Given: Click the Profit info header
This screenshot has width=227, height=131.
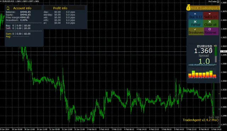Looking at the screenshot, I should 60,8.
